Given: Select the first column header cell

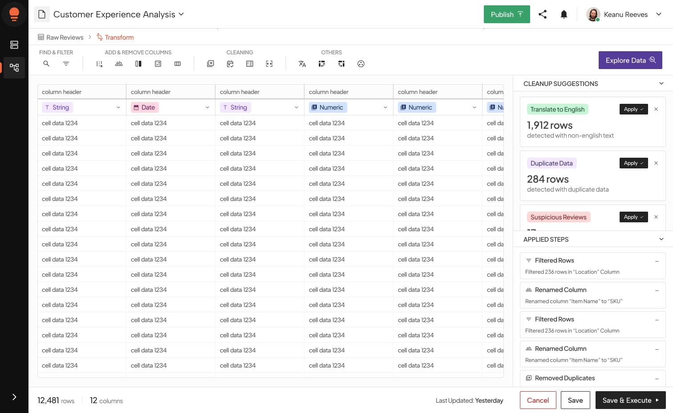Looking at the screenshot, I should coord(82,92).
